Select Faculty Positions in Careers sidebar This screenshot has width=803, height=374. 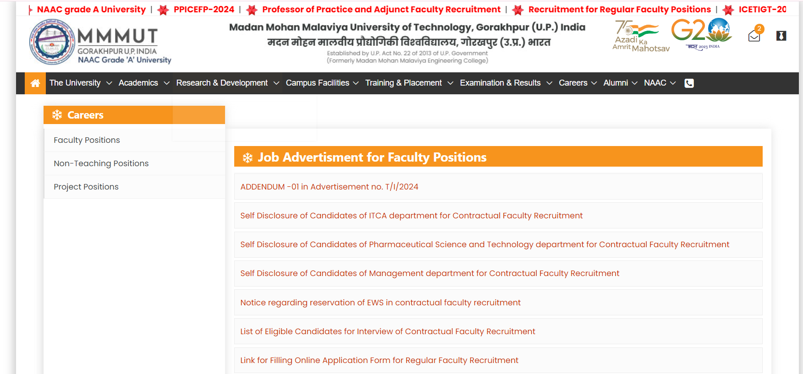click(134, 140)
